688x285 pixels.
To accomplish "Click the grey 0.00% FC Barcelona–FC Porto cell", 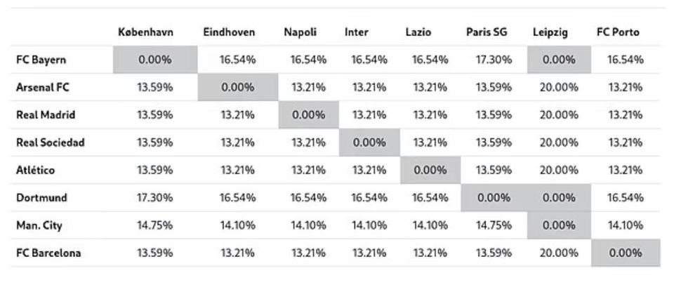I will 626,253.
